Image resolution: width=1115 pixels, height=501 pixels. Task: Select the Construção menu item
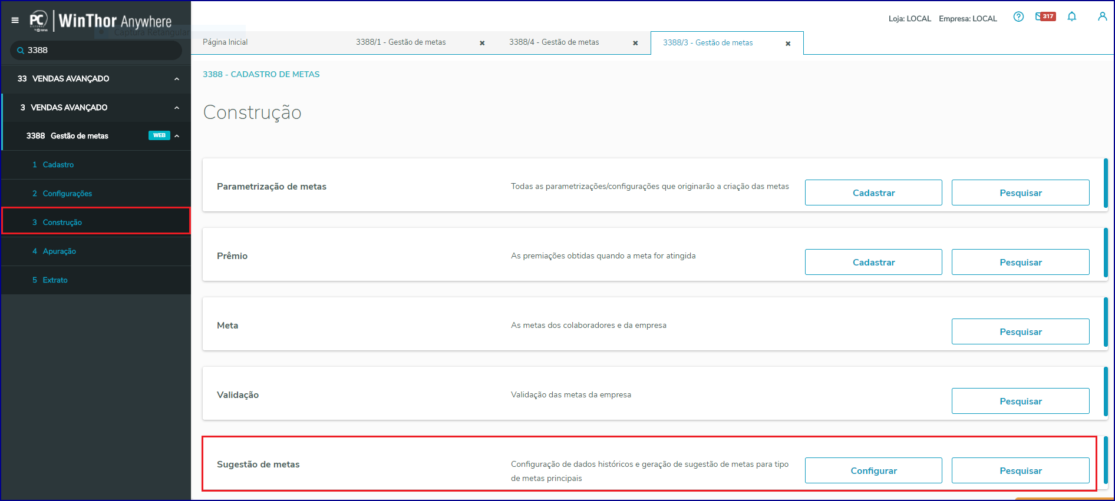pyautogui.click(x=97, y=222)
